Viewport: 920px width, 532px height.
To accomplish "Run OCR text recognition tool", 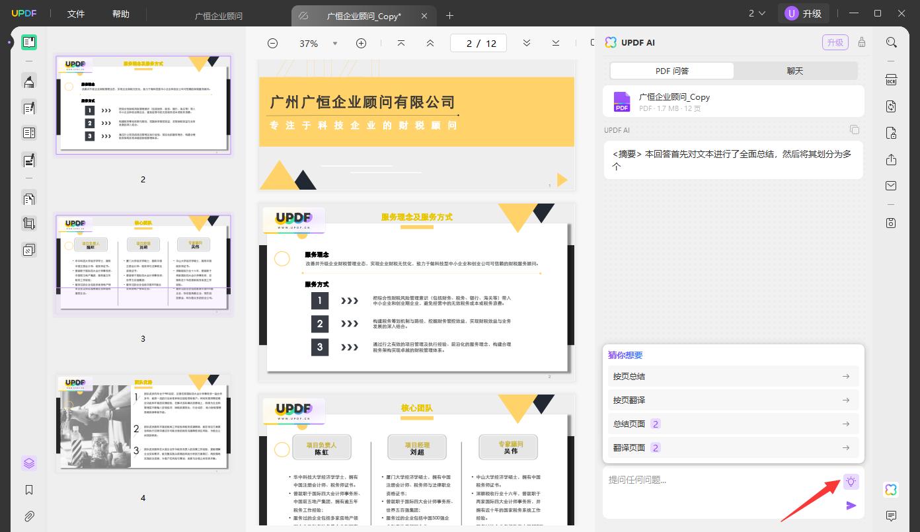I will tap(892, 80).
